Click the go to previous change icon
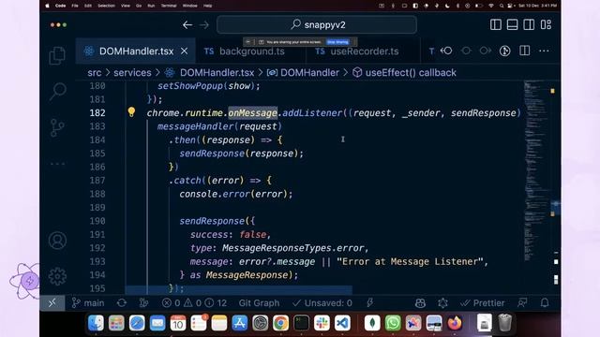 446,51
